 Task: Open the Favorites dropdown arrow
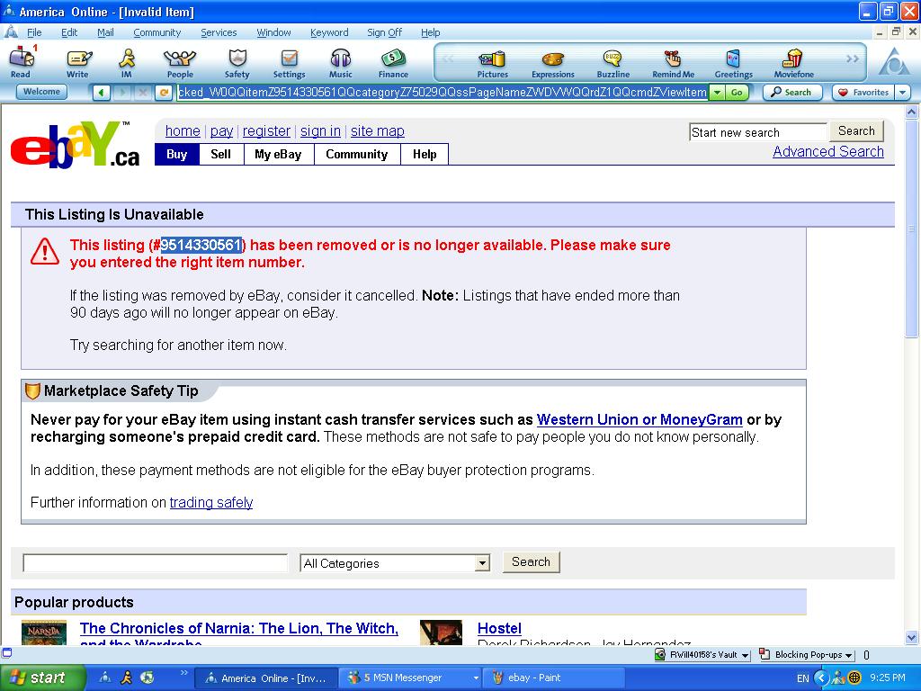coord(903,93)
